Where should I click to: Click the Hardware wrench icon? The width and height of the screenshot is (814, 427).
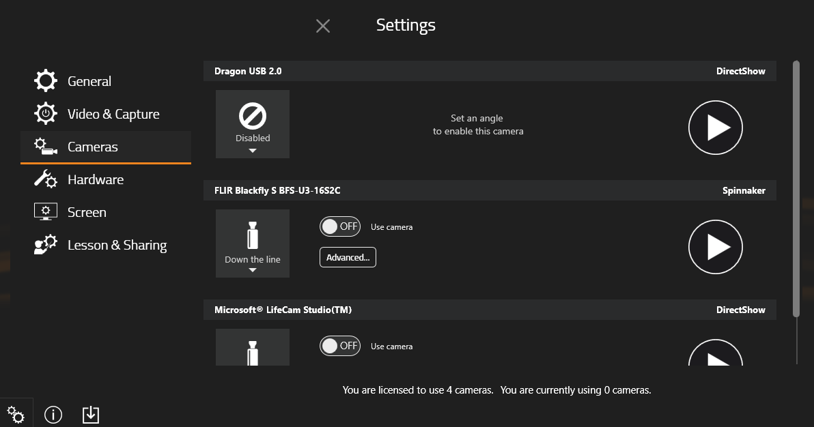(46, 179)
